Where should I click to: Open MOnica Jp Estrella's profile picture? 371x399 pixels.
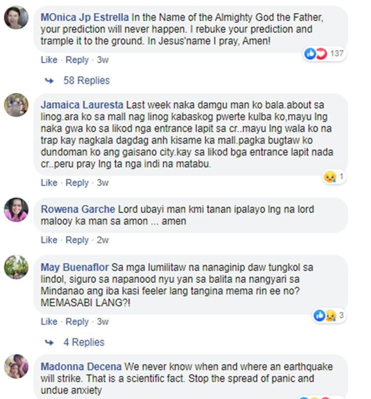[x=16, y=17]
